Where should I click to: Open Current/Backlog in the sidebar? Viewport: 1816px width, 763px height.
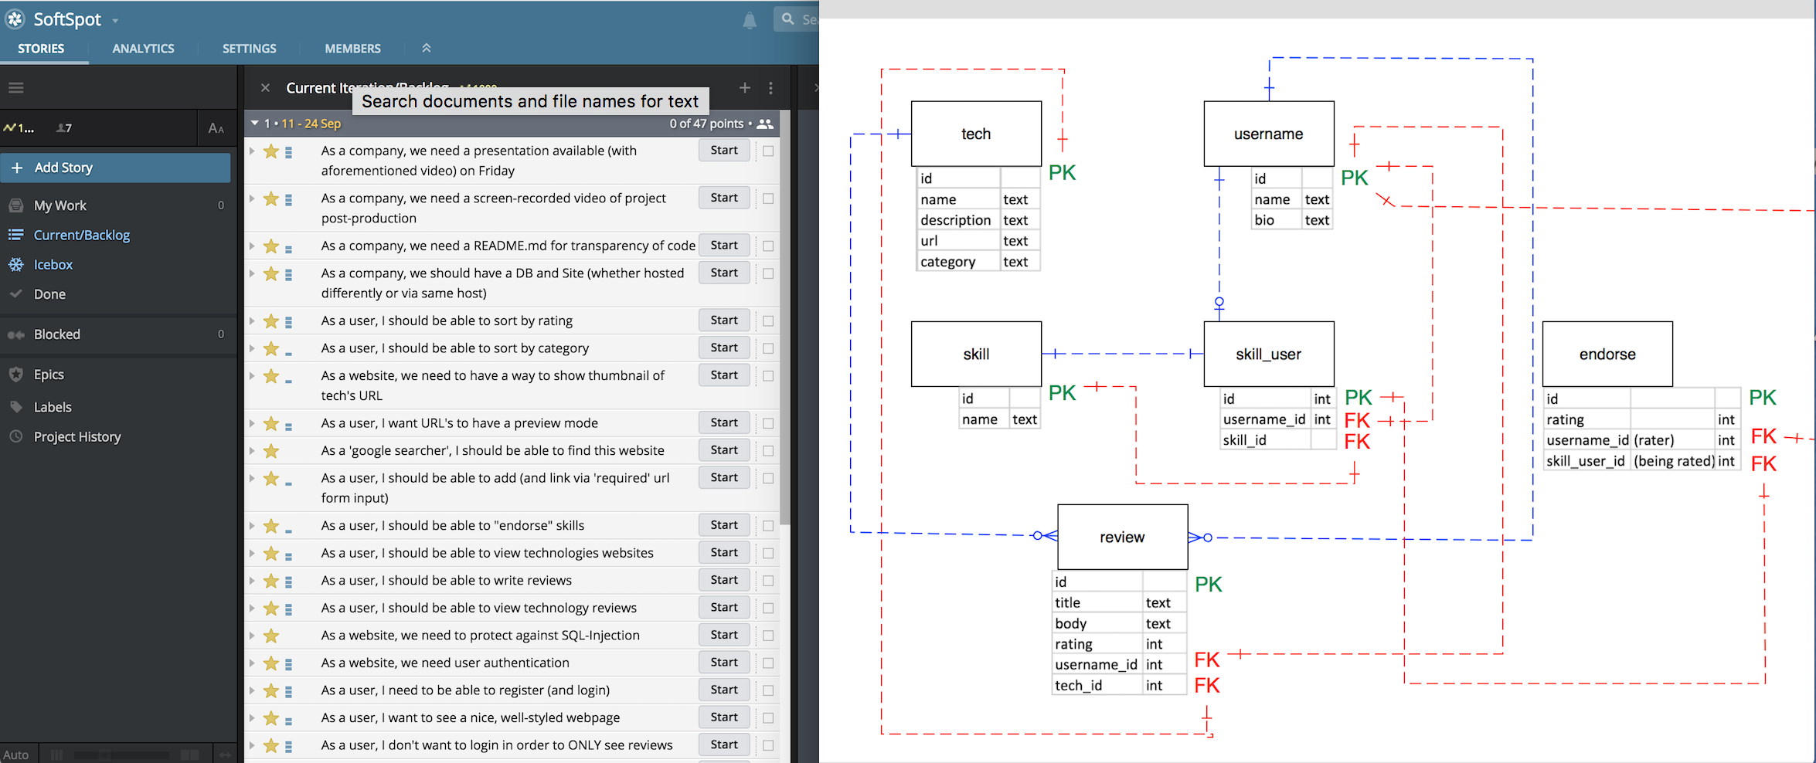[x=81, y=235]
